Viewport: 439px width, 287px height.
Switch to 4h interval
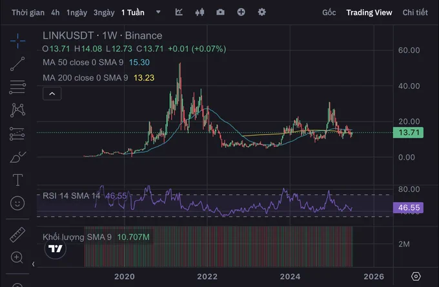(56, 13)
